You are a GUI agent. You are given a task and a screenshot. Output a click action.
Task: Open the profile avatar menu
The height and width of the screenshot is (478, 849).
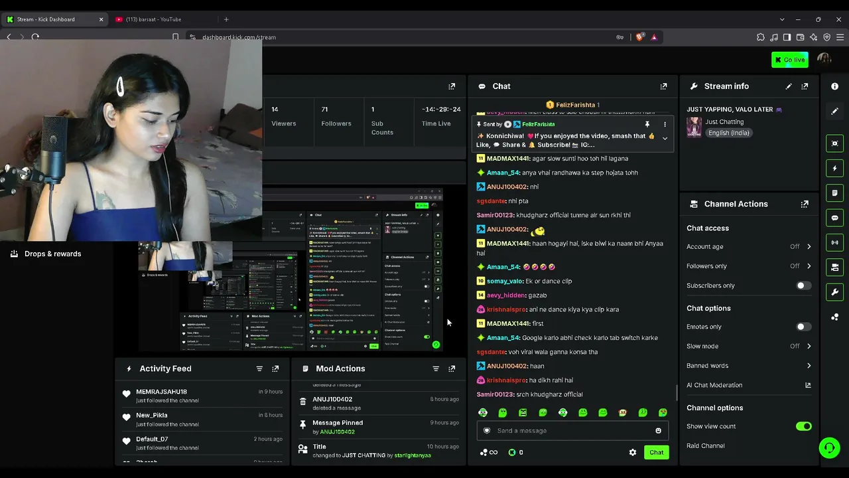coord(824,60)
